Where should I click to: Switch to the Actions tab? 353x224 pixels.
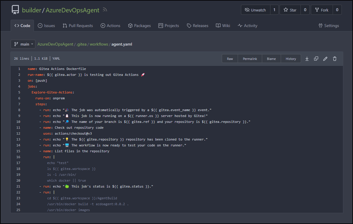pyautogui.click(x=111, y=26)
